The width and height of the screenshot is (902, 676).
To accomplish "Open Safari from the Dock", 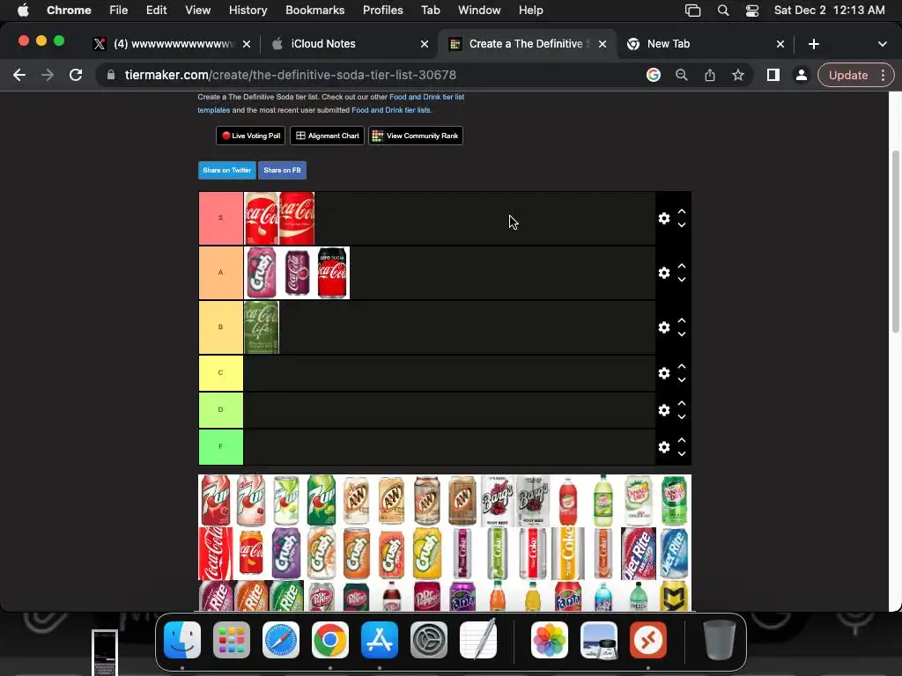I will pyautogui.click(x=281, y=640).
